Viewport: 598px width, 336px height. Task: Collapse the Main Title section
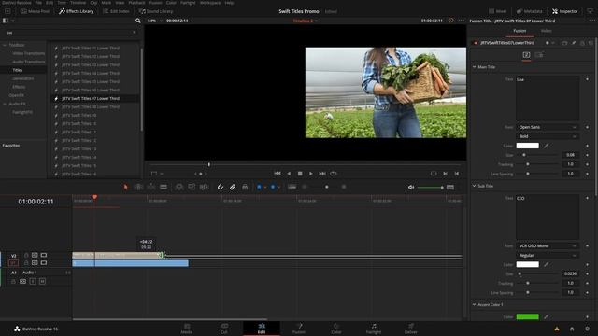(475, 67)
